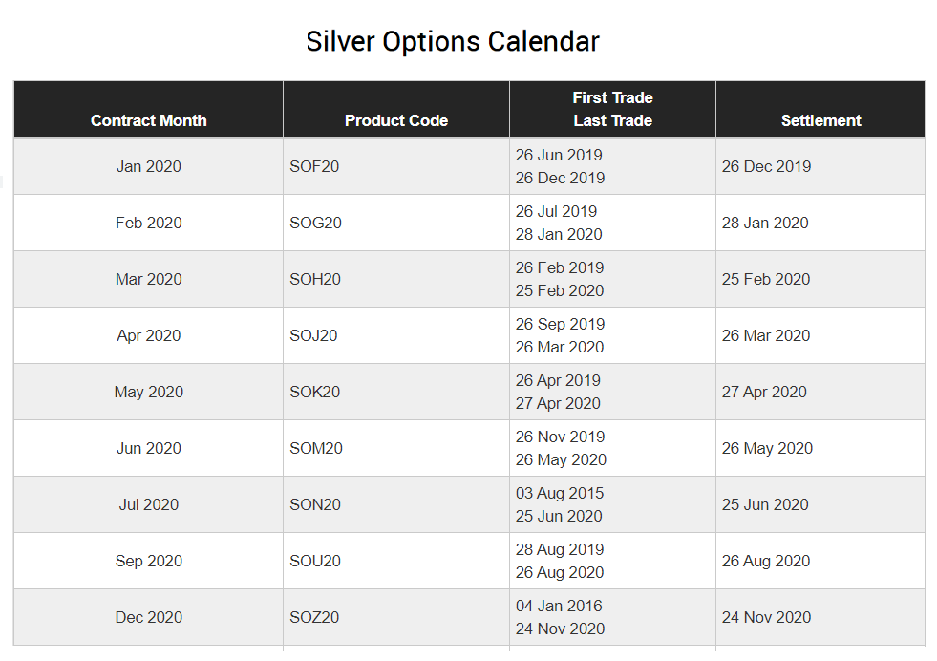Click the First Trade Last Trade header
This screenshot has height=661, width=937.
[612, 109]
